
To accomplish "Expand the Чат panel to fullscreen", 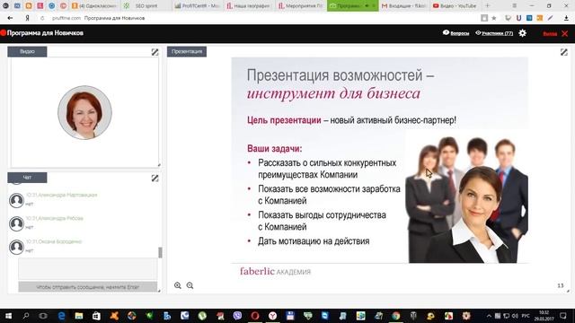I will [x=155, y=178].
